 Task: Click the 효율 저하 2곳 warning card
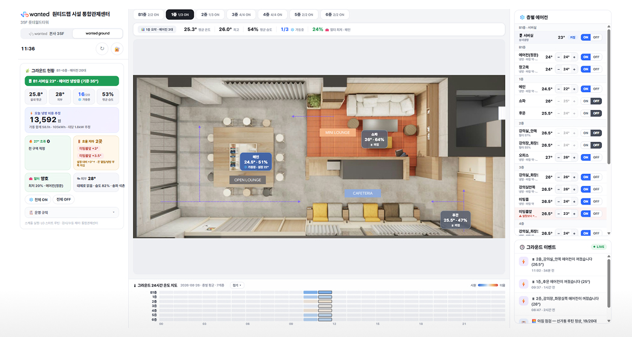tap(96, 153)
